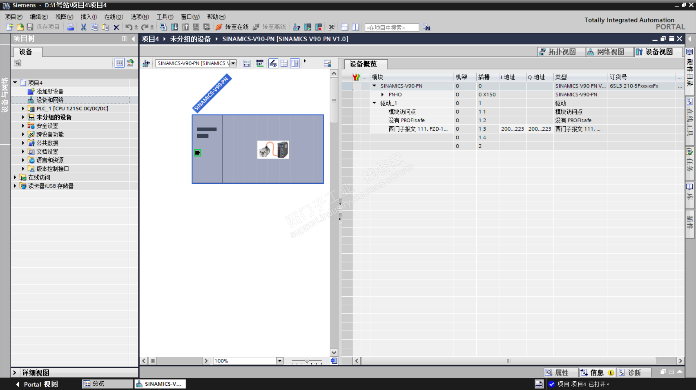Expand the PLC_1 tree node
Screen dimensions: 696x390
coord(23,109)
